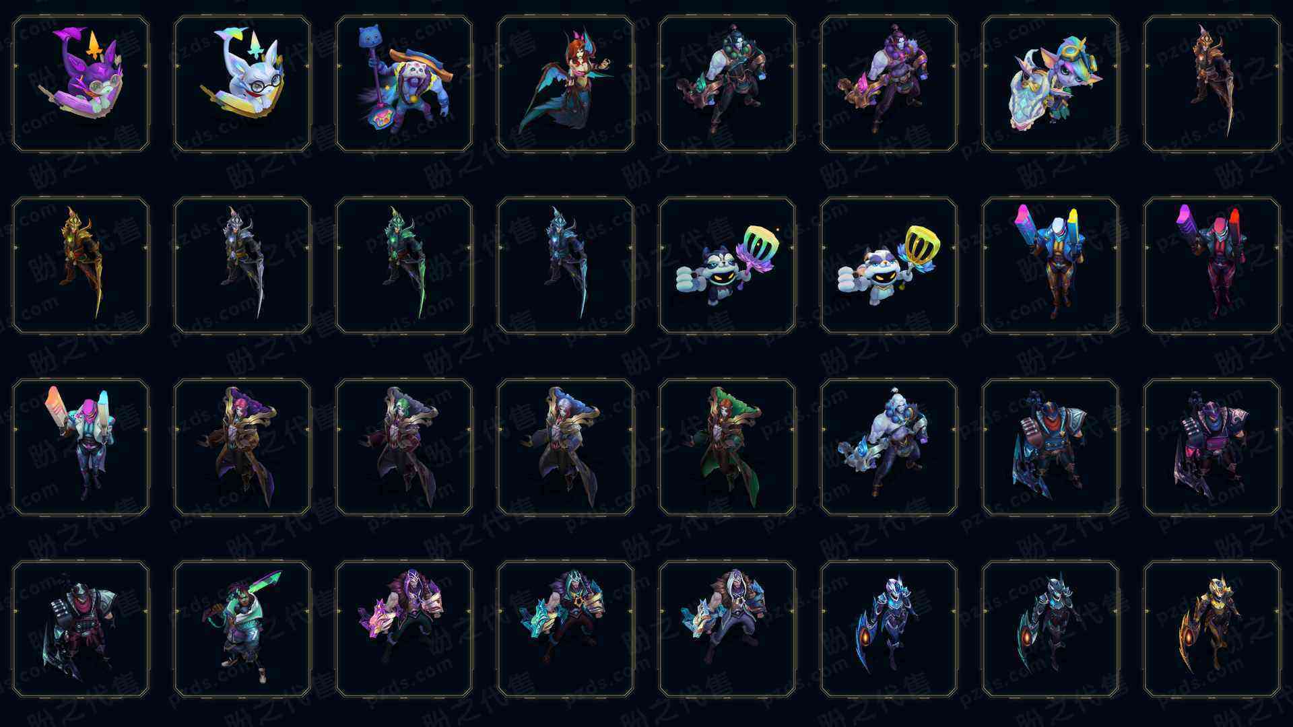Select the green glowing bow archer chroma
This screenshot has height=727, width=1293.
coord(404,265)
